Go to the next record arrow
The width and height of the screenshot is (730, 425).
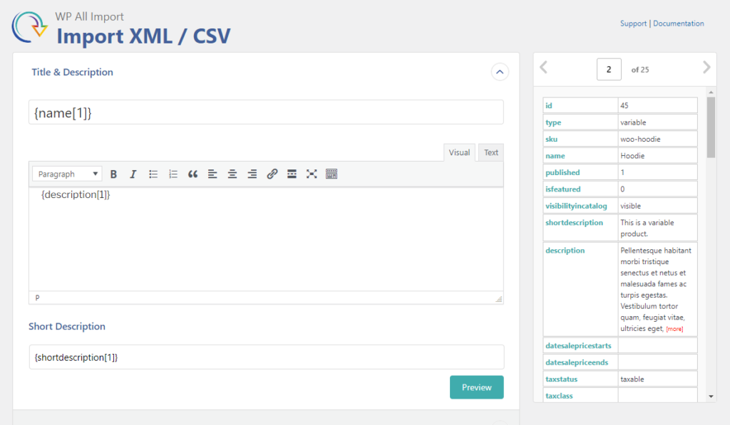(x=706, y=68)
